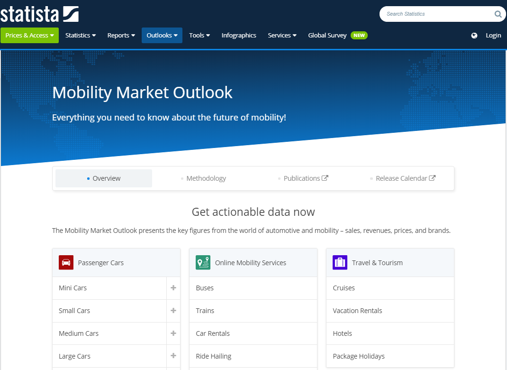Viewport: 507px width, 370px height.
Task: Open the Ride Hailing segment link
Action: [253, 356]
